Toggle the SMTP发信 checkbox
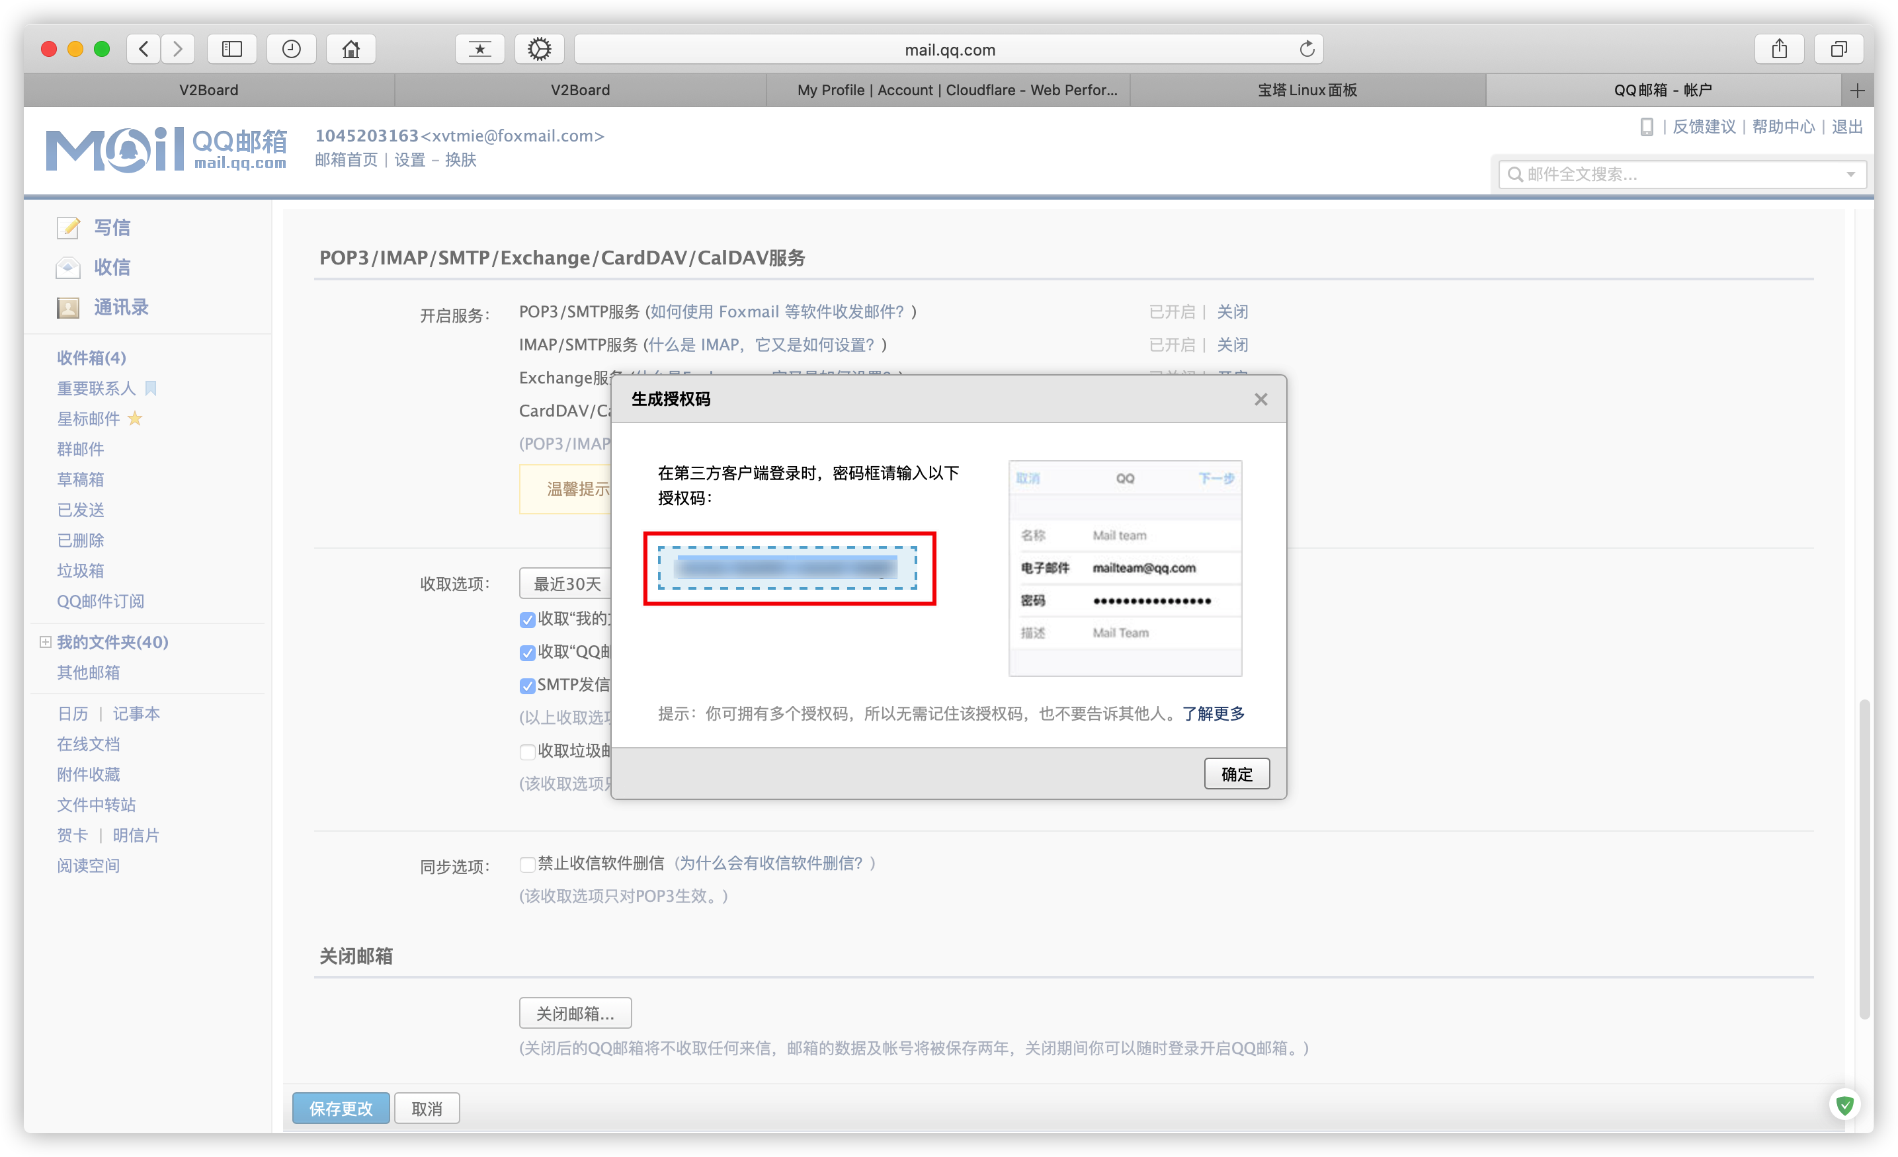This screenshot has height=1157, width=1898. (x=527, y=686)
